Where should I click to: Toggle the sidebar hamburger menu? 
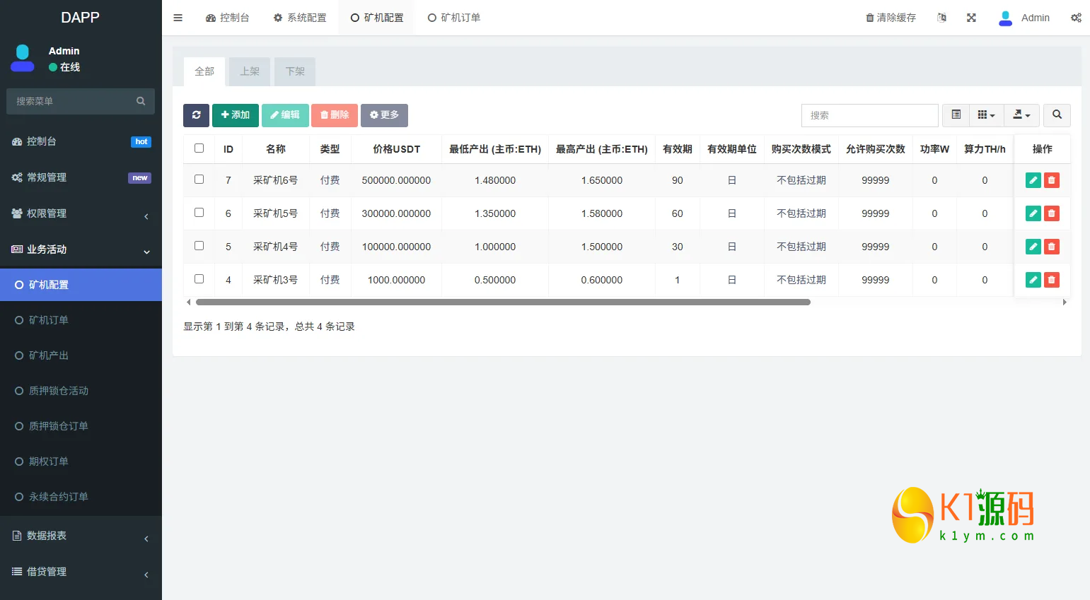tap(178, 18)
